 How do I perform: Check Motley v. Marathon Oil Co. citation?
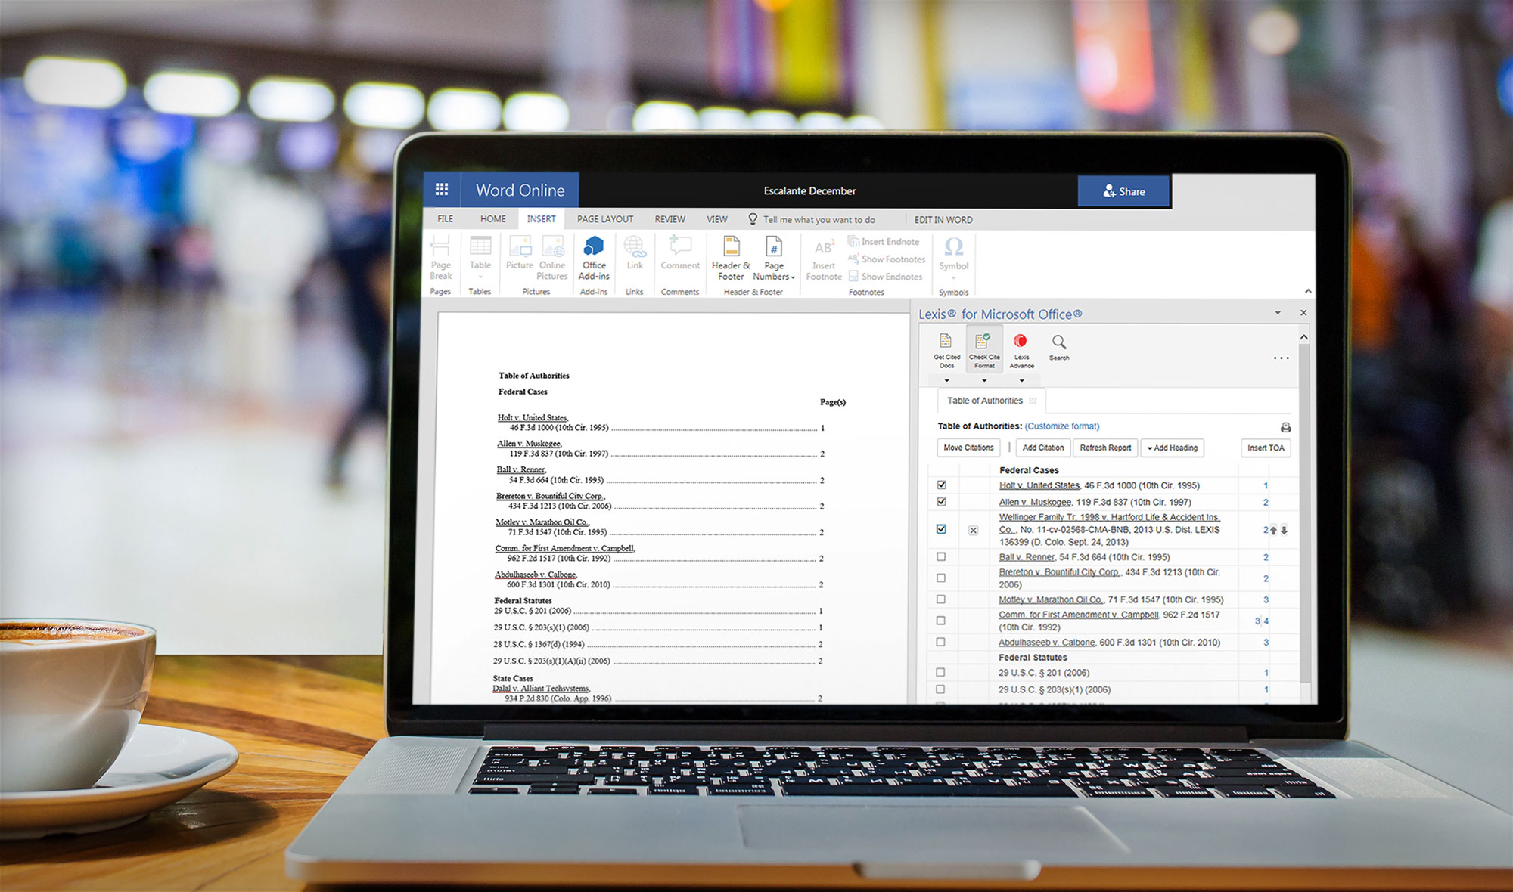click(941, 599)
